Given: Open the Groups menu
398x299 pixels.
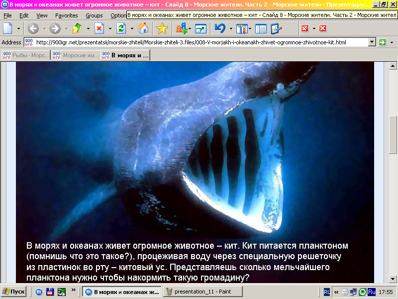Looking at the screenshot, I should tap(94, 15).
